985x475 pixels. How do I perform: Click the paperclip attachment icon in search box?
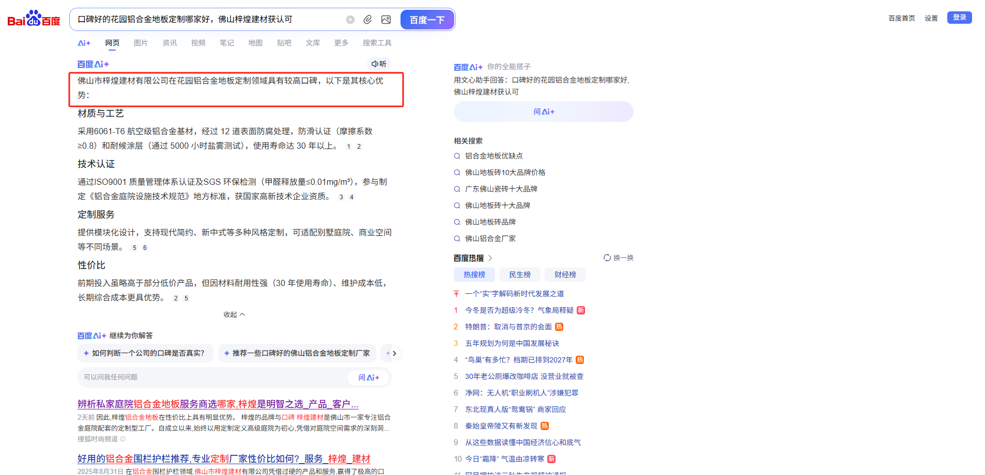click(368, 19)
